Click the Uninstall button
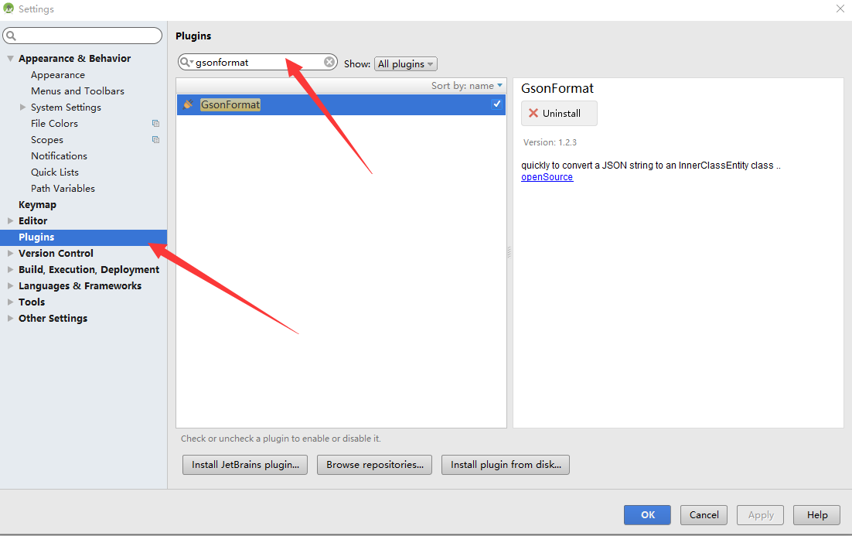Image resolution: width=852 pixels, height=536 pixels. pos(559,113)
